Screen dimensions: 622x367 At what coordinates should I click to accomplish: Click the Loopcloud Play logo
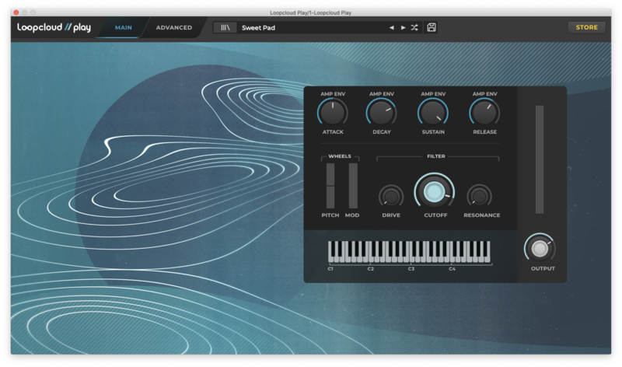click(54, 27)
